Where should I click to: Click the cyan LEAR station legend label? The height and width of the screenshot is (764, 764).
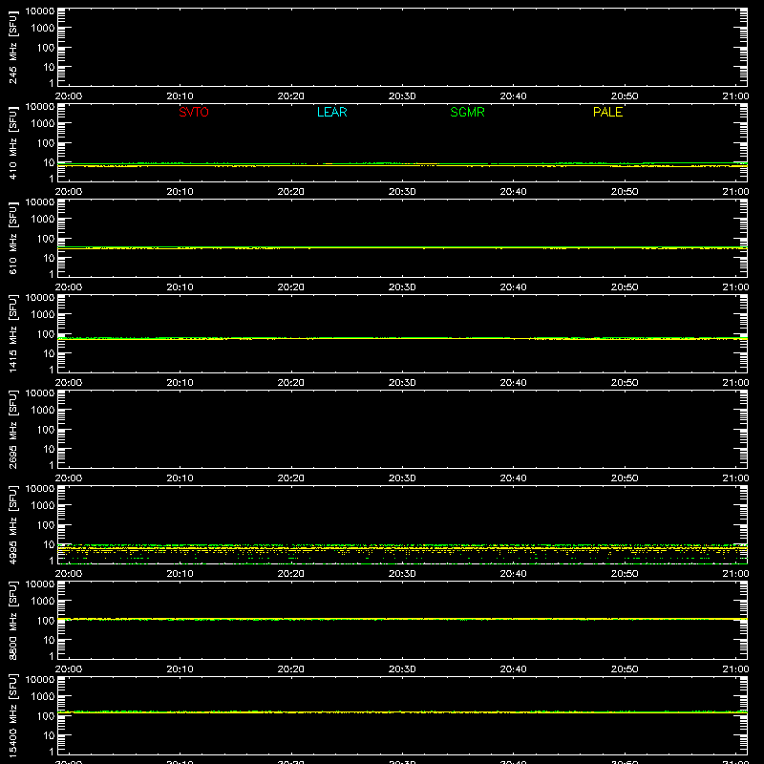[x=331, y=112]
